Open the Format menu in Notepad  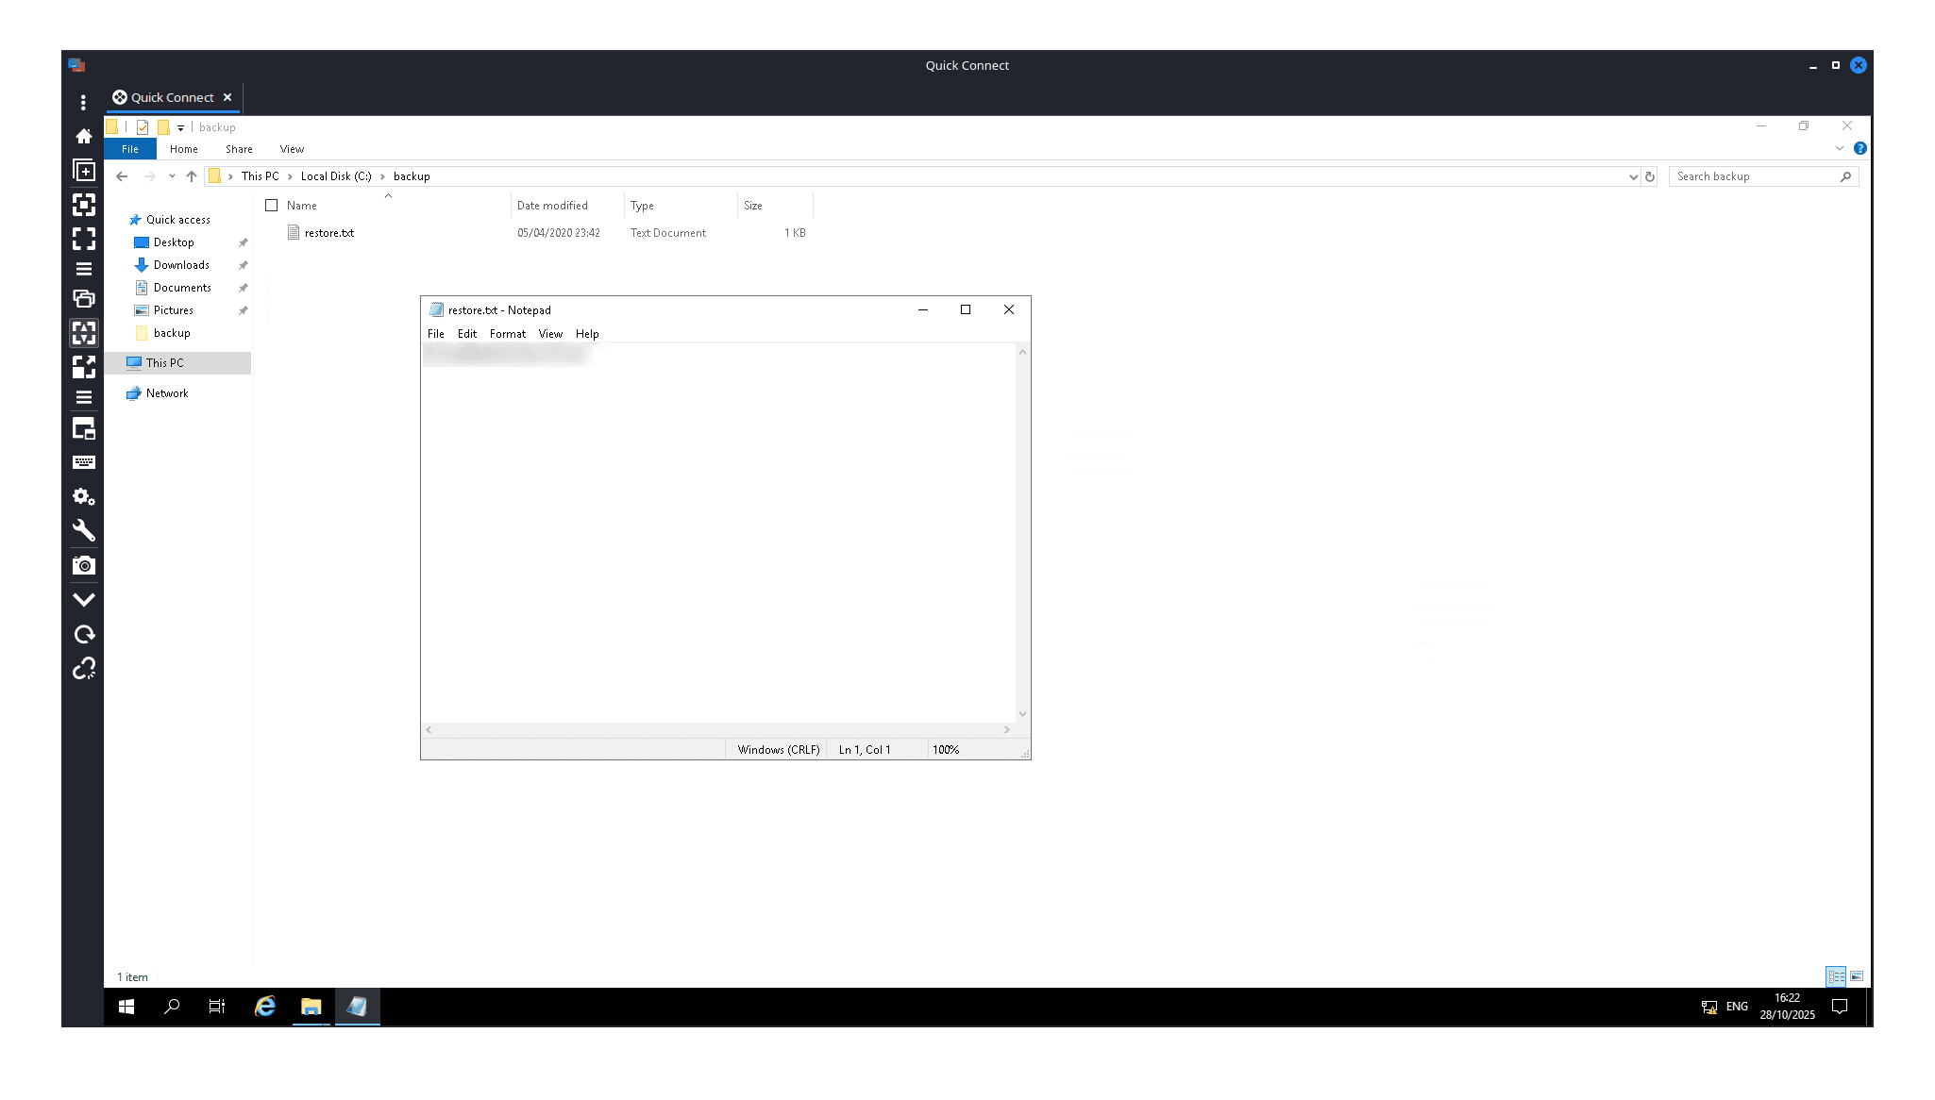(507, 334)
